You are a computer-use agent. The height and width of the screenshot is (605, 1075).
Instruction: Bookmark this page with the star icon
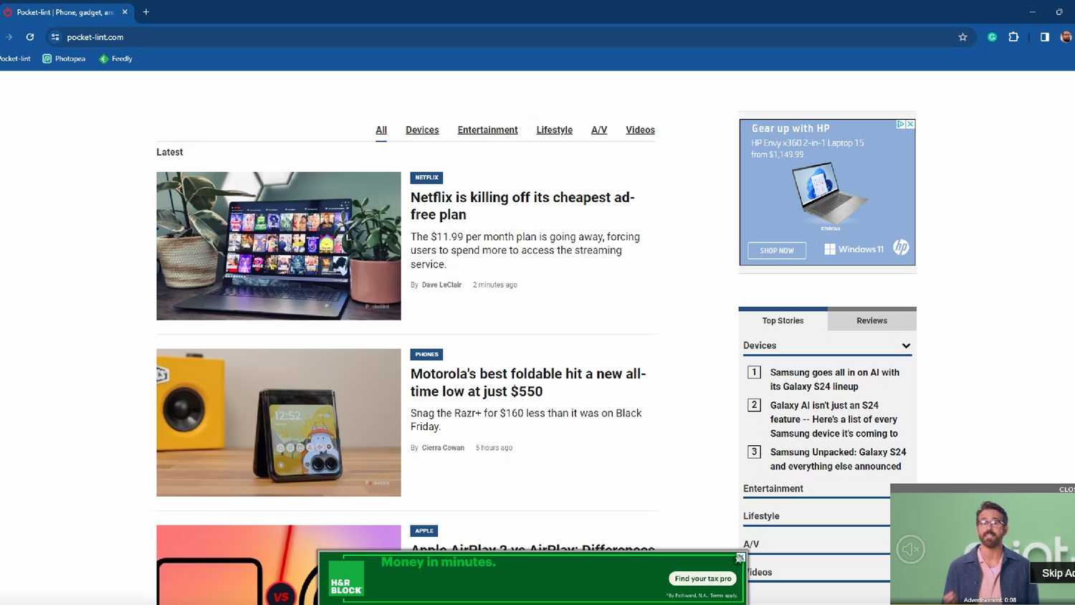(962, 37)
